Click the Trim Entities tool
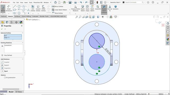The height and width of the screenshot is (95, 170). 33,8
